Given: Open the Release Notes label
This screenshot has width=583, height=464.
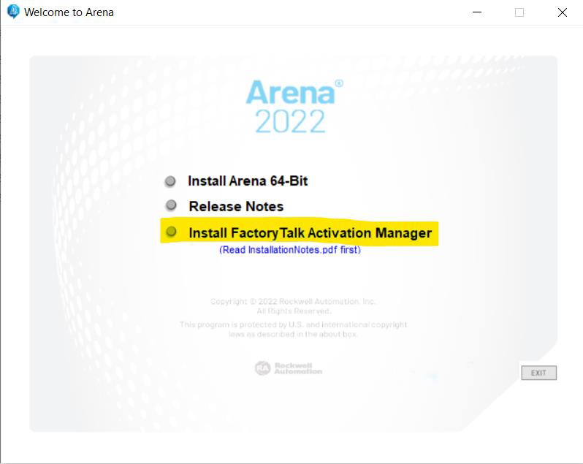Looking at the screenshot, I should (236, 206).
